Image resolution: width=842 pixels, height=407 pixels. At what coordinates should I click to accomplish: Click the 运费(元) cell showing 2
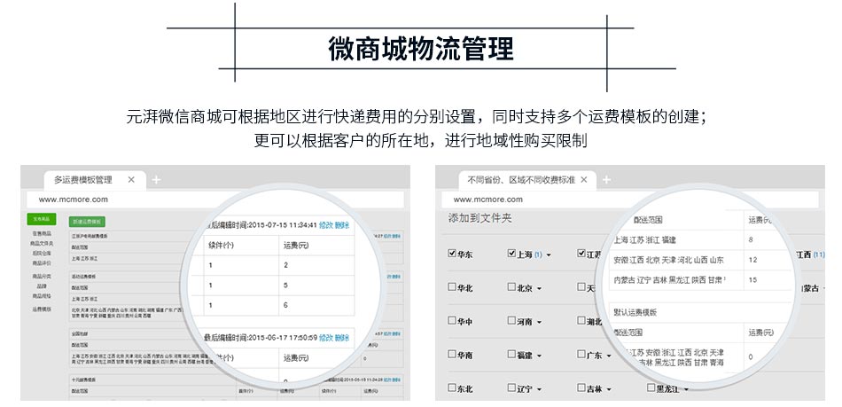tap(316, 265)
